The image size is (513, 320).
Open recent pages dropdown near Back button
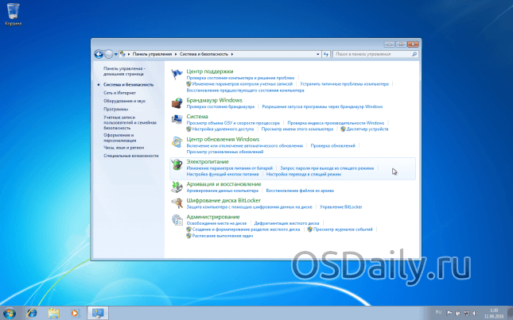[116, 54]
